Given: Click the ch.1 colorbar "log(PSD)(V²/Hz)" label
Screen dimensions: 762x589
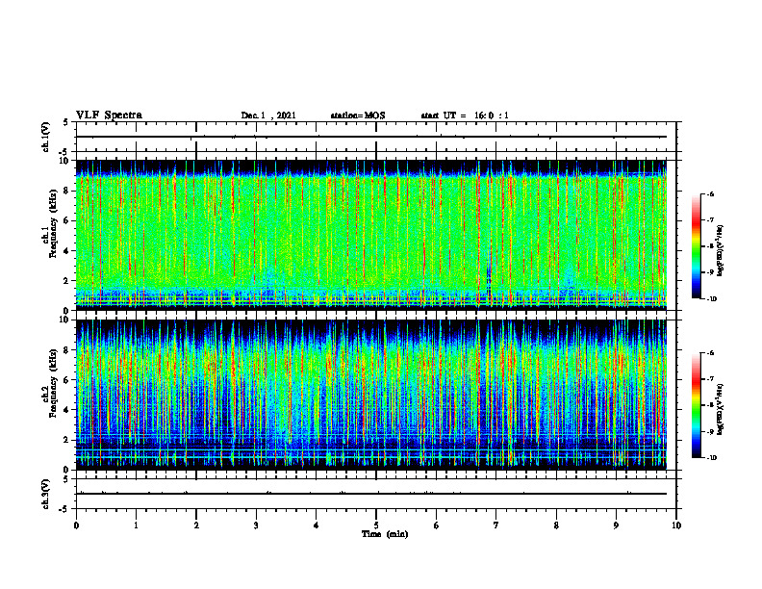Looking at the screenshot, I should [x=720, y=250].
